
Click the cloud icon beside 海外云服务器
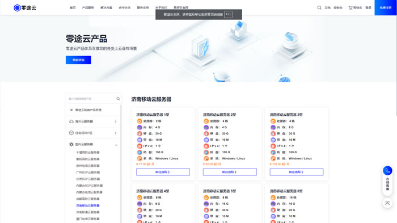pyautogui.click(x=71, y=121)
